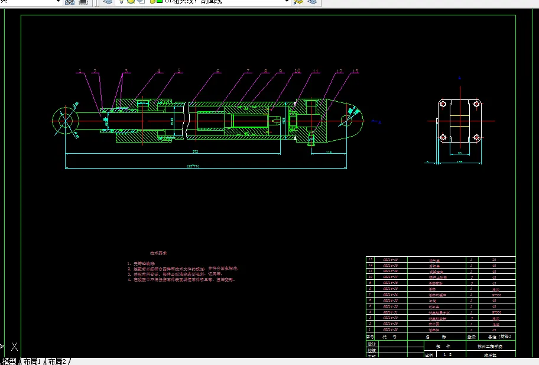Viewport: 539px width, 365px height.
Task: Open the Layer Properties Manager icon
Action: click(x=107, y=2)
